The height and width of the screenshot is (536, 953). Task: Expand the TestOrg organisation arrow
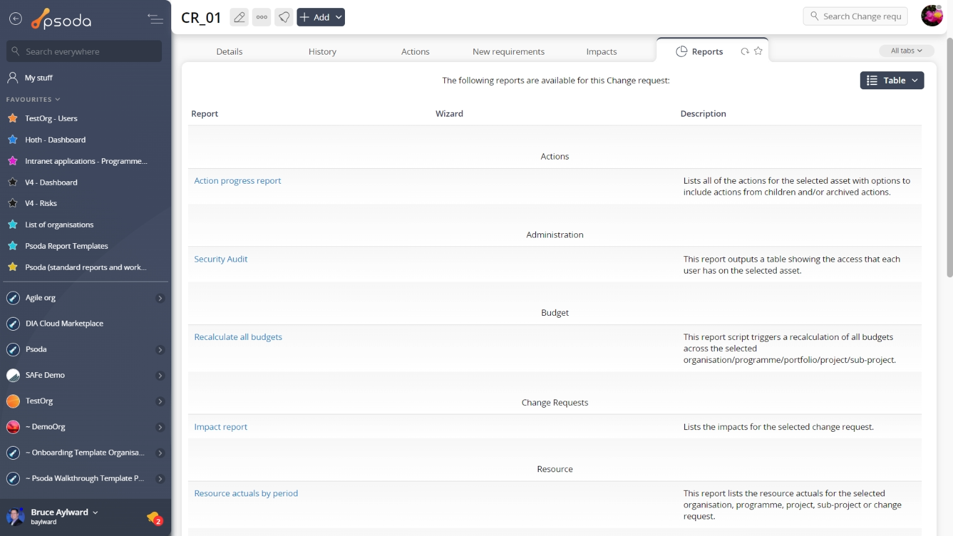160,401
